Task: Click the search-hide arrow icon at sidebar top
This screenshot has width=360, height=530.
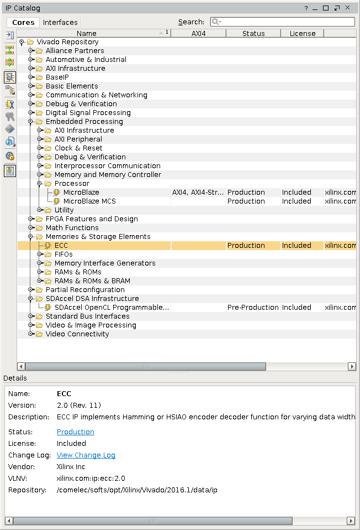Action: [9, 35]
